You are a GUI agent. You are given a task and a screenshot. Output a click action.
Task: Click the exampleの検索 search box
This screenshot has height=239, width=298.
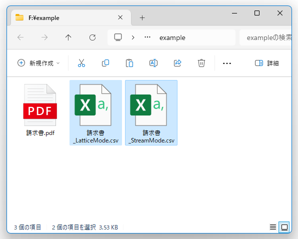[x=265, y=37]
